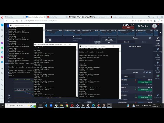Open Pending trades hourglass icon
164x123 pixels.
pos(158,68)
